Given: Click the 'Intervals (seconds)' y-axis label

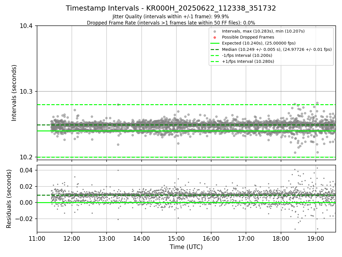Looking at the screenshot, I should [14, 93].
